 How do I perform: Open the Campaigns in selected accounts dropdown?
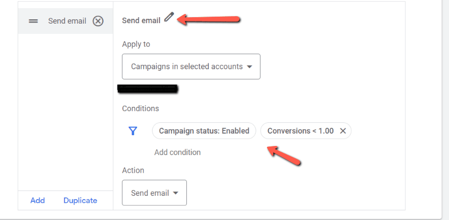191,67
